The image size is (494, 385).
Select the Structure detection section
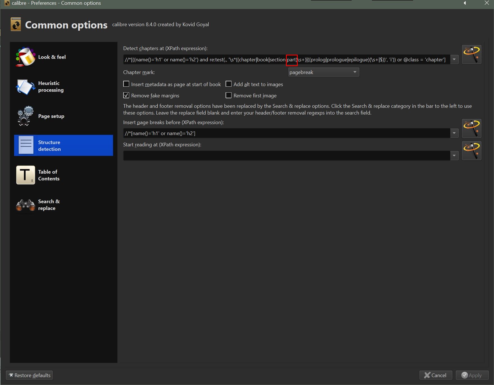coord(63,146)
